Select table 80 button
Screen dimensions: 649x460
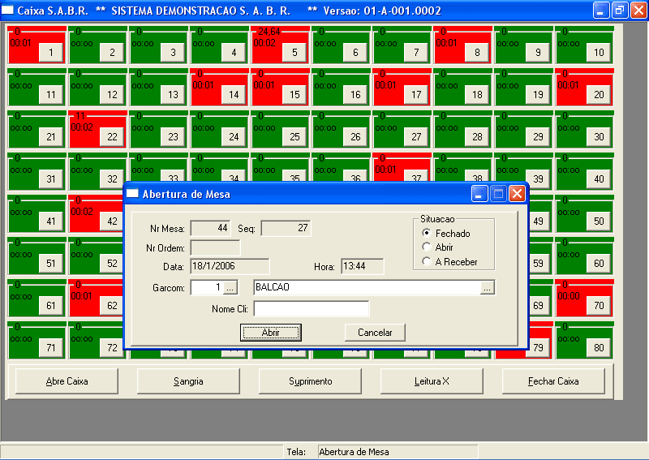[x=599, y=348]
